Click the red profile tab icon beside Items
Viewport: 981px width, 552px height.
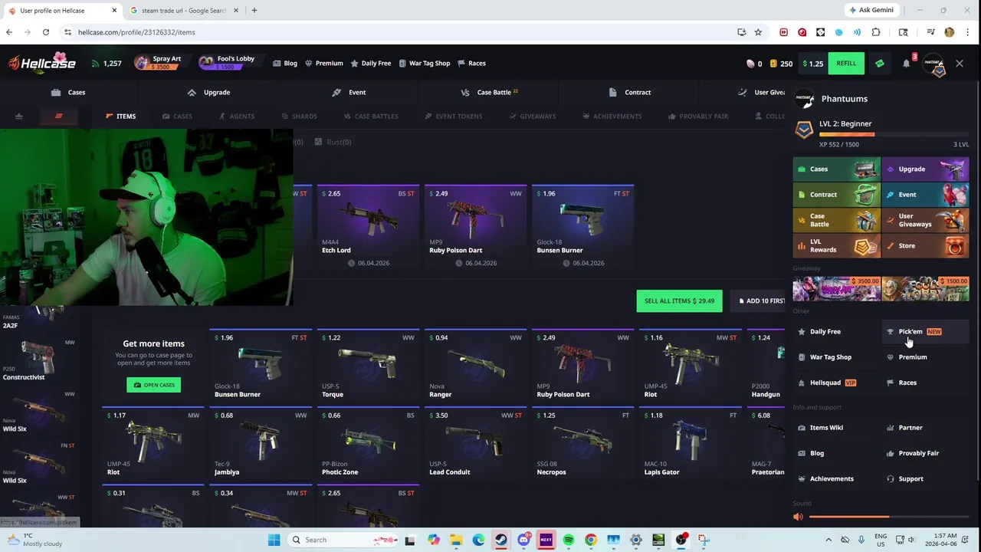(x=58, y=117)
